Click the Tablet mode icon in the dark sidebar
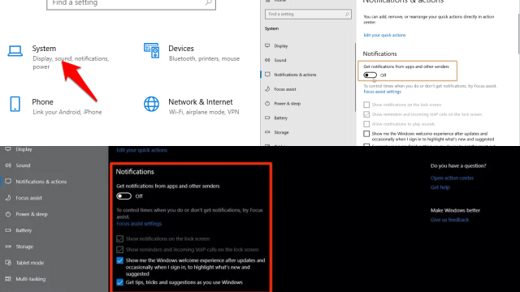Viewport: 520px width, 292px height. 8,263
